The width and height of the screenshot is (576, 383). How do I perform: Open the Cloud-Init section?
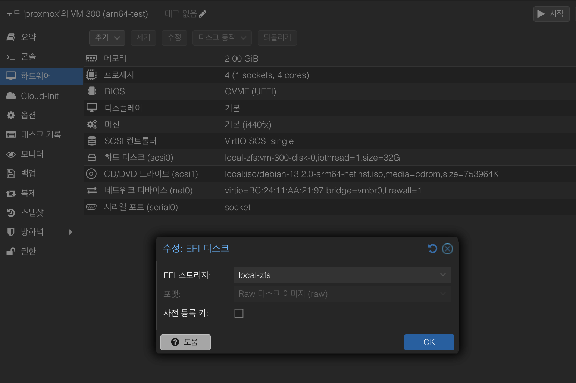[x=40, y=96]
